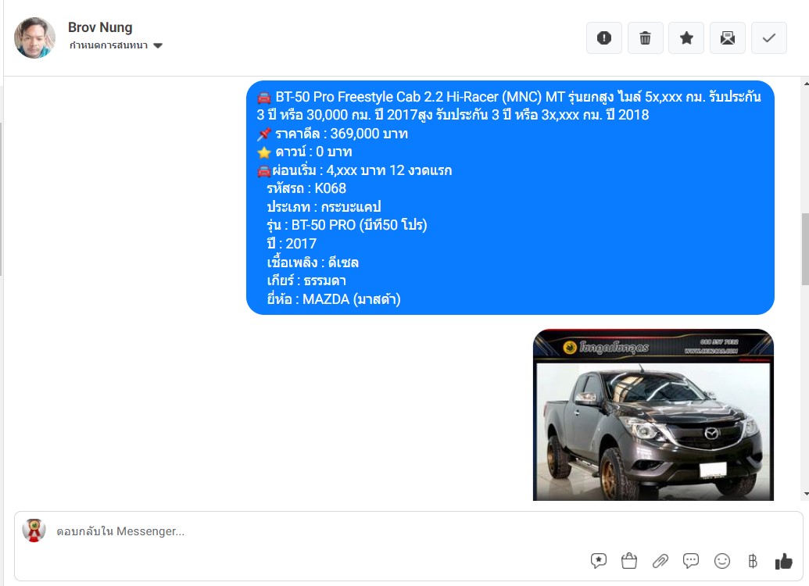Click the 'รุ่น : BT-50 PRO' line
The width and height of the screenshot is (809, 586).
(347, 225)
